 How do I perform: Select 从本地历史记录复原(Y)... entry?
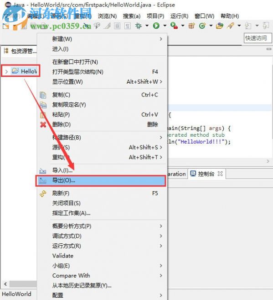(x=102, y=285)
